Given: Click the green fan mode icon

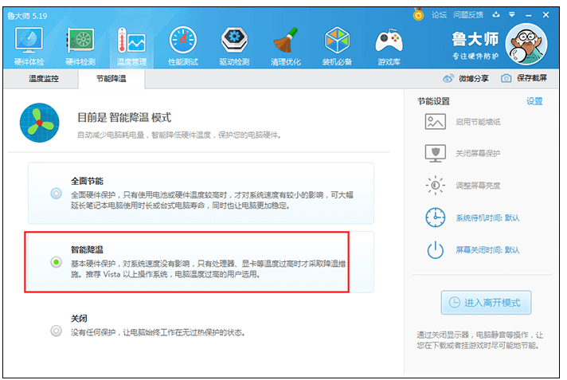Looking at the screenshot, I should pos(39,123).
